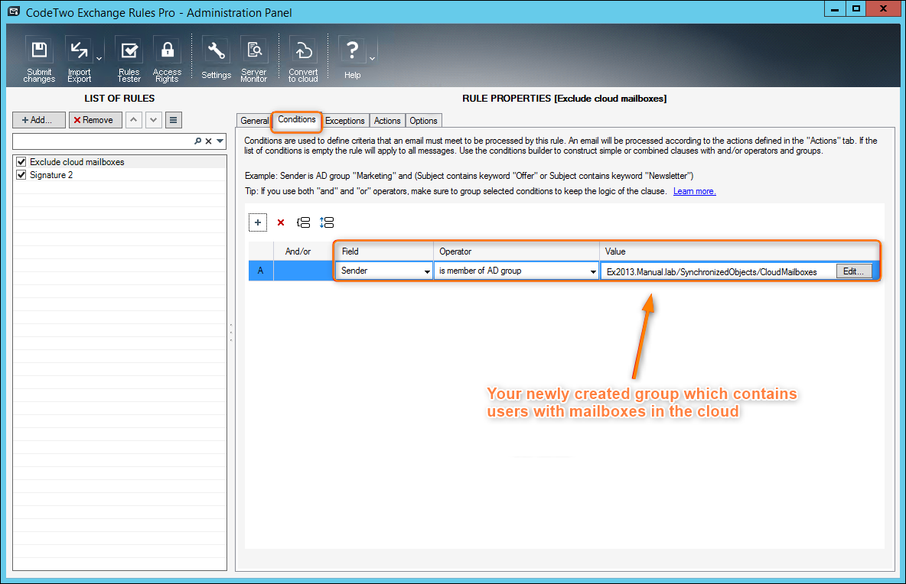The image size is (906, 584).
Task: Click the group conditions icon
Action: coord(303,222)
